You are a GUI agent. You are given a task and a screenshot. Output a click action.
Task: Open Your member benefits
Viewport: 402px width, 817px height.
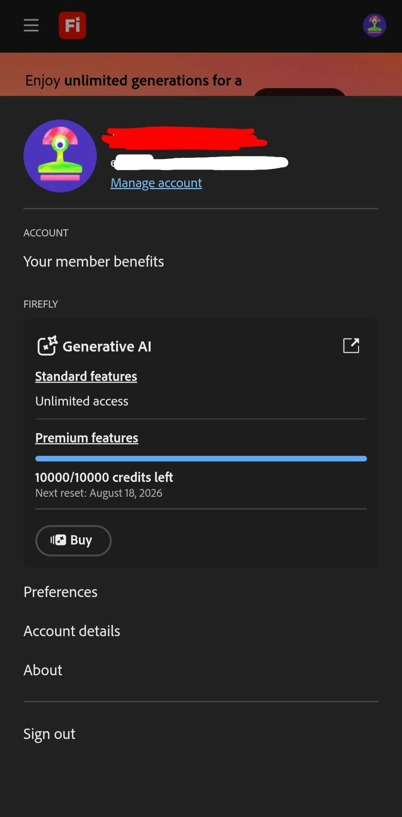tap(94, 262)
